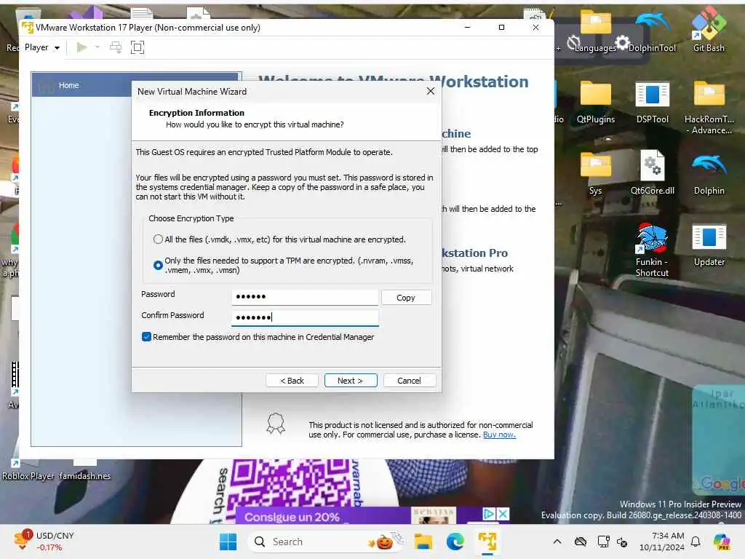The width and height of the screenshot is (745, 559).
Task: Expand the power options dropdown arrow
Action: (97, 47)
